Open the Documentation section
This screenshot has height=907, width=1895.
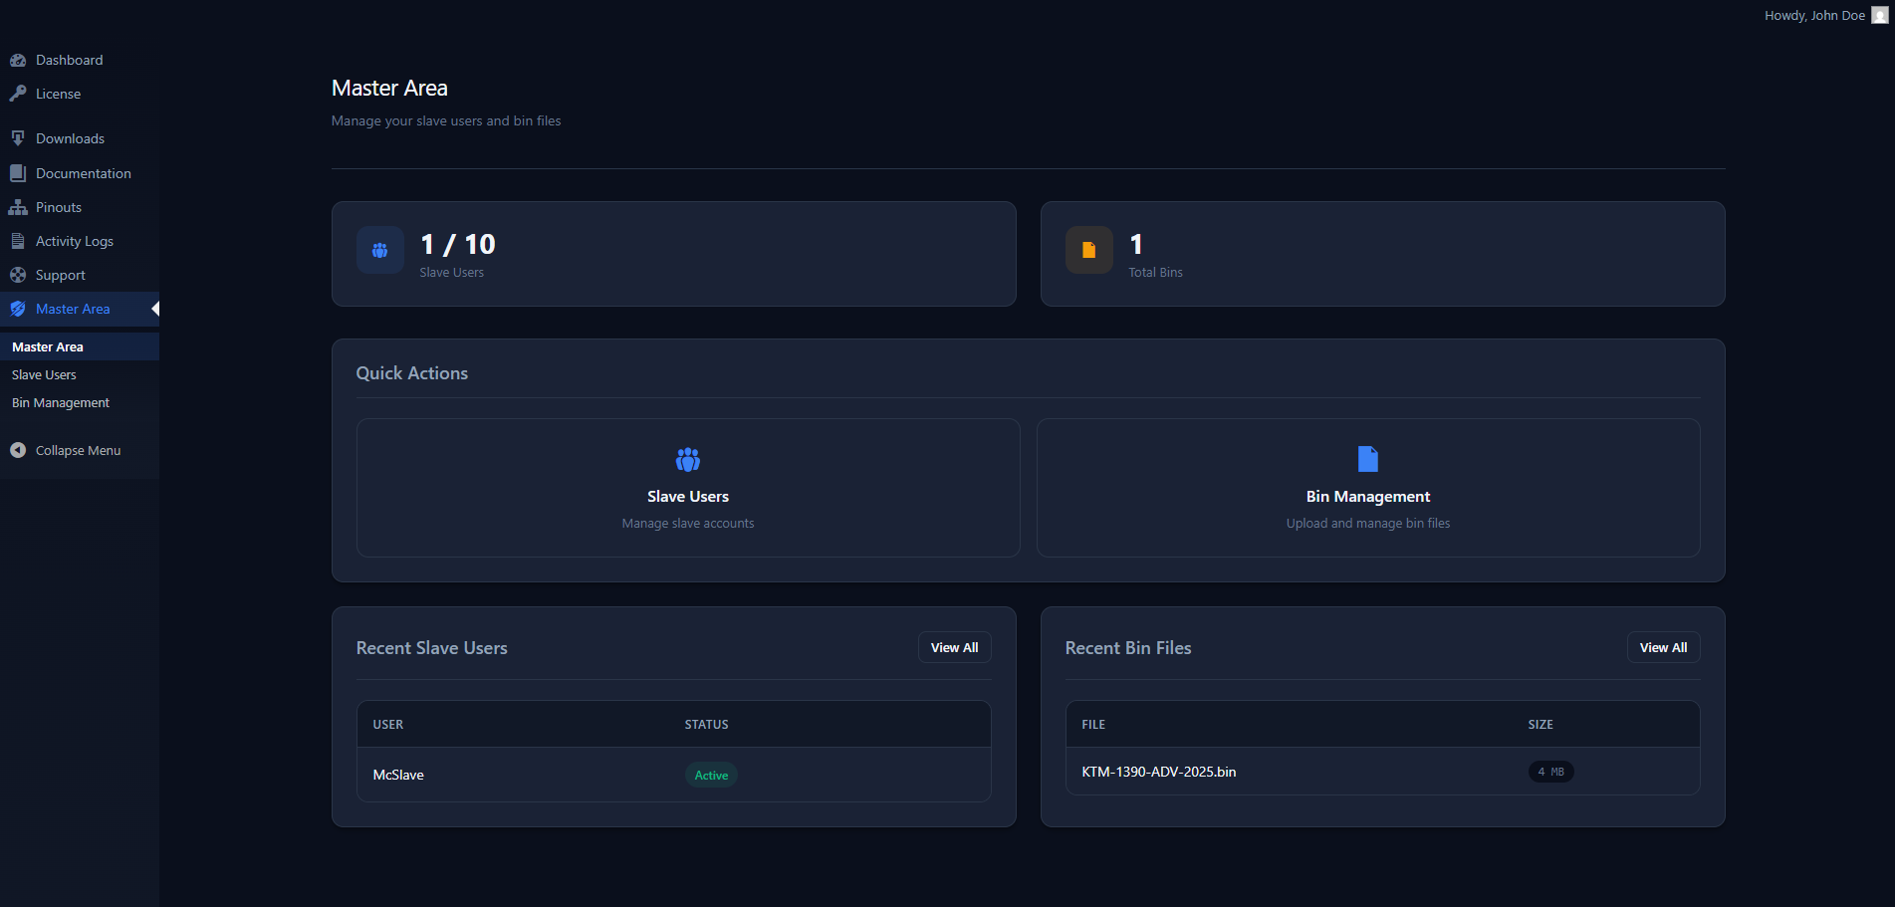pos(80,173)
